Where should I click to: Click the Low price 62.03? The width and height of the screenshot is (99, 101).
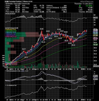click(18, 10)
